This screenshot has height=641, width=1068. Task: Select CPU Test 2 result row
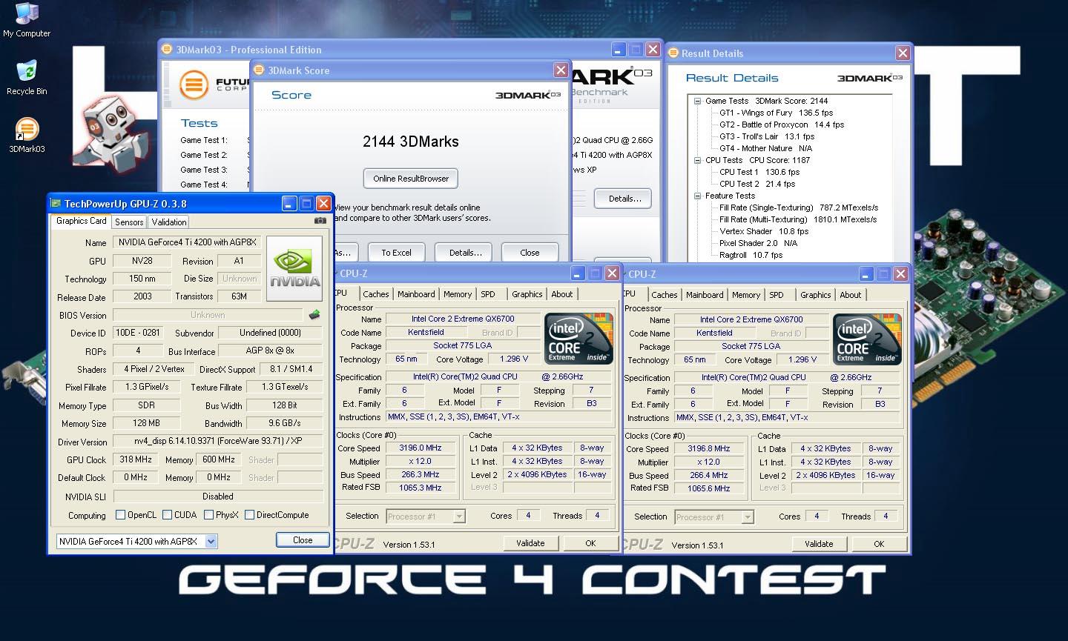[756, 184]
